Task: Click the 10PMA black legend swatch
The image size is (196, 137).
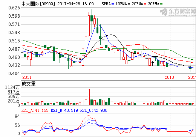Action: tap(129, 4)
